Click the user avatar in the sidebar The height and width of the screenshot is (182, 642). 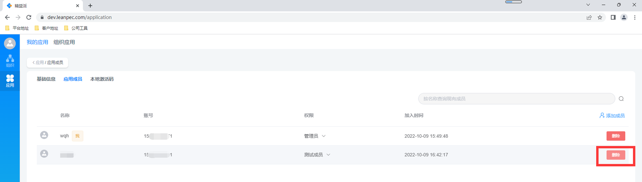10,43
